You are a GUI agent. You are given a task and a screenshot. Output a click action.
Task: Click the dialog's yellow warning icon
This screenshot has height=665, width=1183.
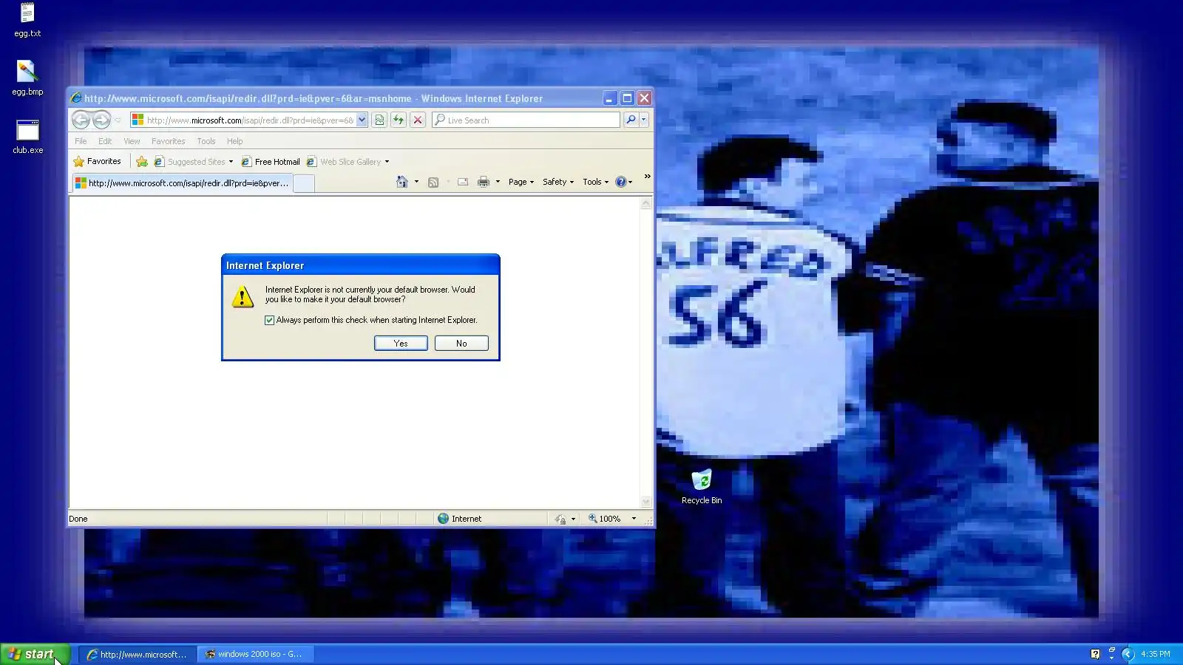point(243,297)
